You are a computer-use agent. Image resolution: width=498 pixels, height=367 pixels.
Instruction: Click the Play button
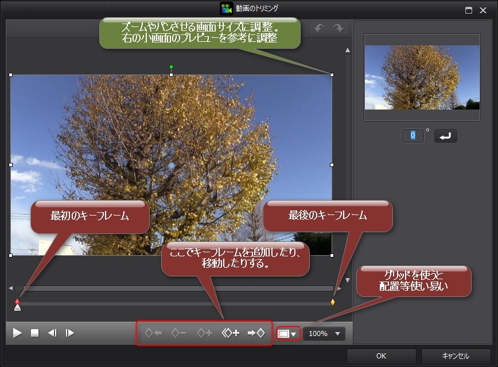(17, 333)
